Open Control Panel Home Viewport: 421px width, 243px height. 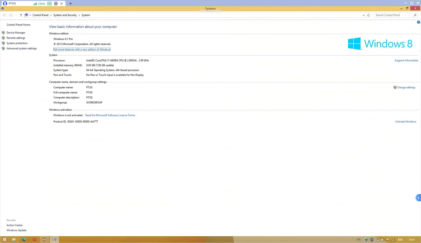pos(18,25)
